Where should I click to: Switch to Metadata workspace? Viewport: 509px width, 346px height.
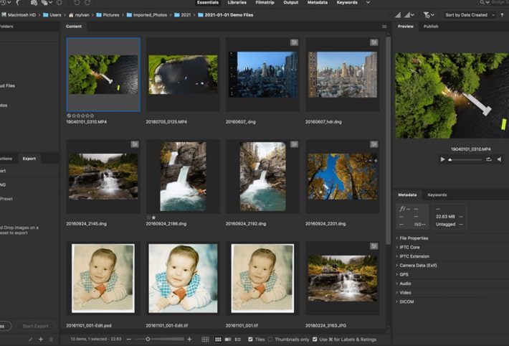(317, 2)
